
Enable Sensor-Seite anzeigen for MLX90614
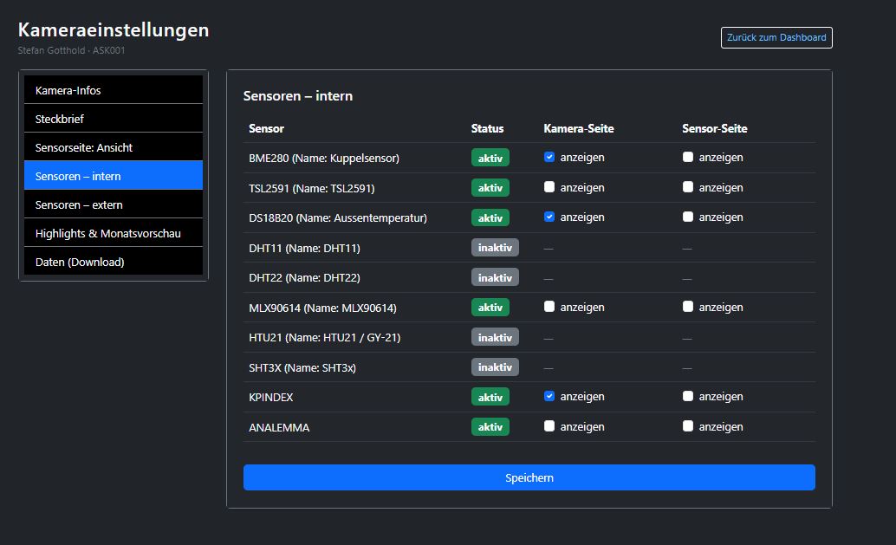click(x=687, y=307)
